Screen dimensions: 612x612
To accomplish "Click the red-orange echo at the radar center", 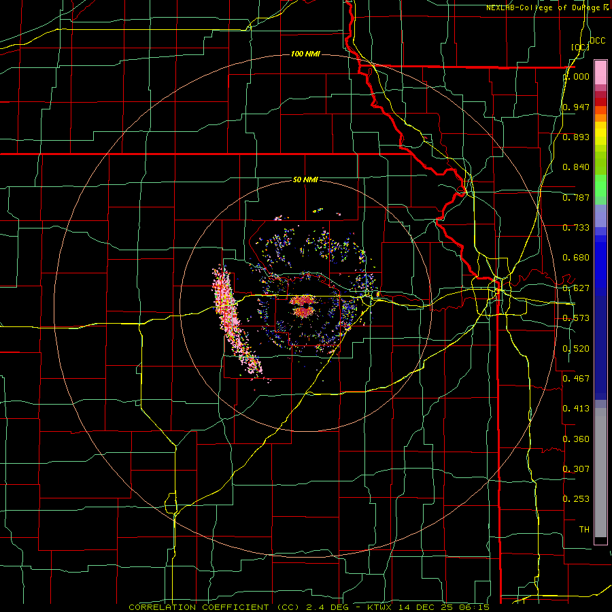I will [x=304, y=306].
